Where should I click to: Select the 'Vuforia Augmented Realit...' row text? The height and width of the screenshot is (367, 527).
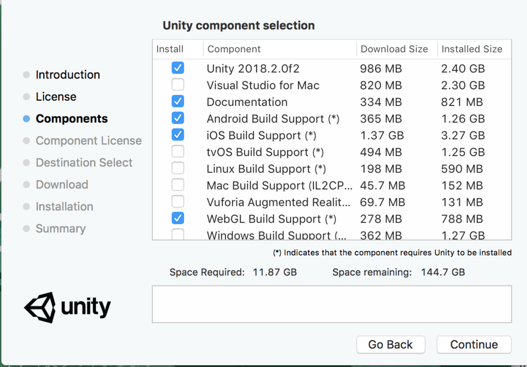(x=278, y=202)
